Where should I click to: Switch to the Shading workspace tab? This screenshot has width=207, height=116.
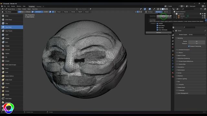coord(39,6)
